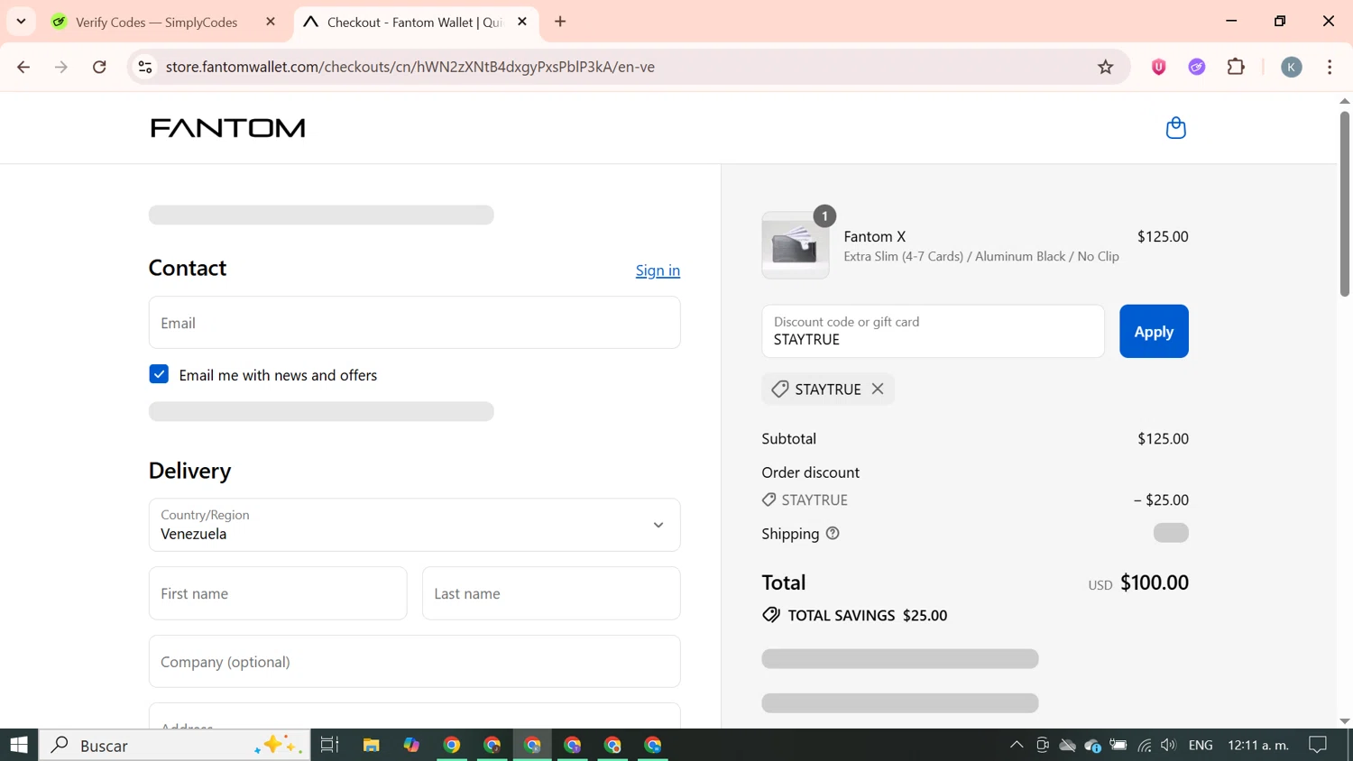
Task: Click the Sign in link
Action: tap(658, 270)
